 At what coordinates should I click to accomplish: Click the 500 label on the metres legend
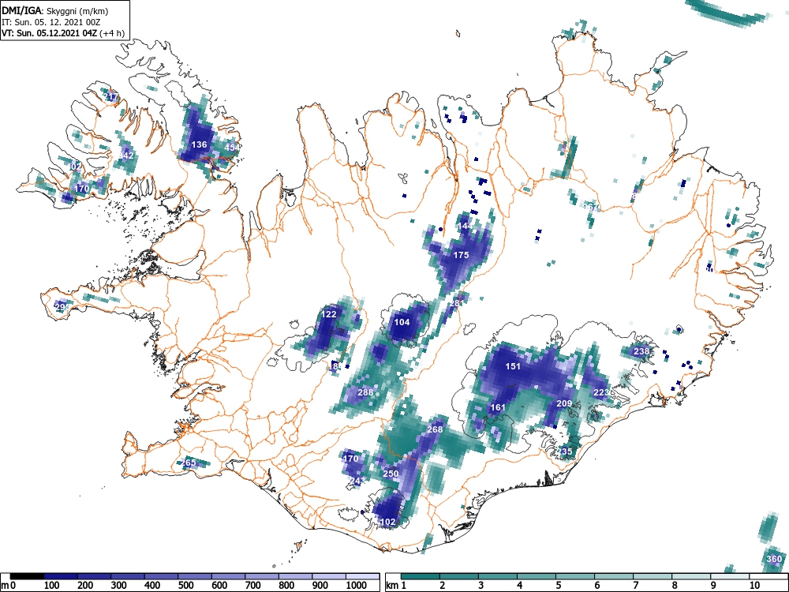pyautogui.click(x=185, y=586)
